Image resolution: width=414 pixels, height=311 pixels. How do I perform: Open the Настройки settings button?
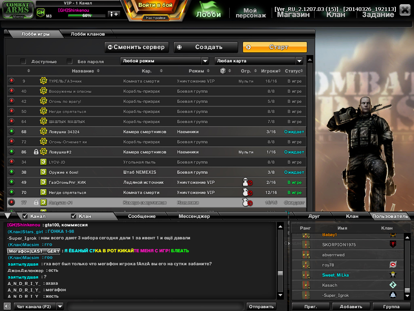[156, 18]
